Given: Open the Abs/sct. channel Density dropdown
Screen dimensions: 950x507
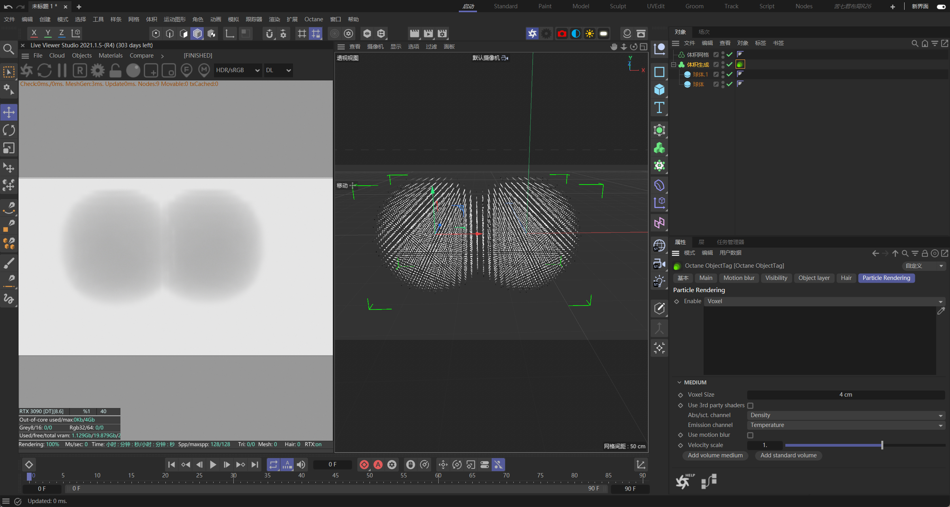Looking at the screenshot, I should 846,415.
